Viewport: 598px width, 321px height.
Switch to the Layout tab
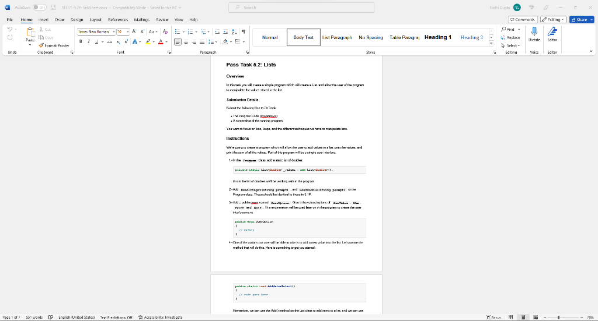click(x=95, y=20)
